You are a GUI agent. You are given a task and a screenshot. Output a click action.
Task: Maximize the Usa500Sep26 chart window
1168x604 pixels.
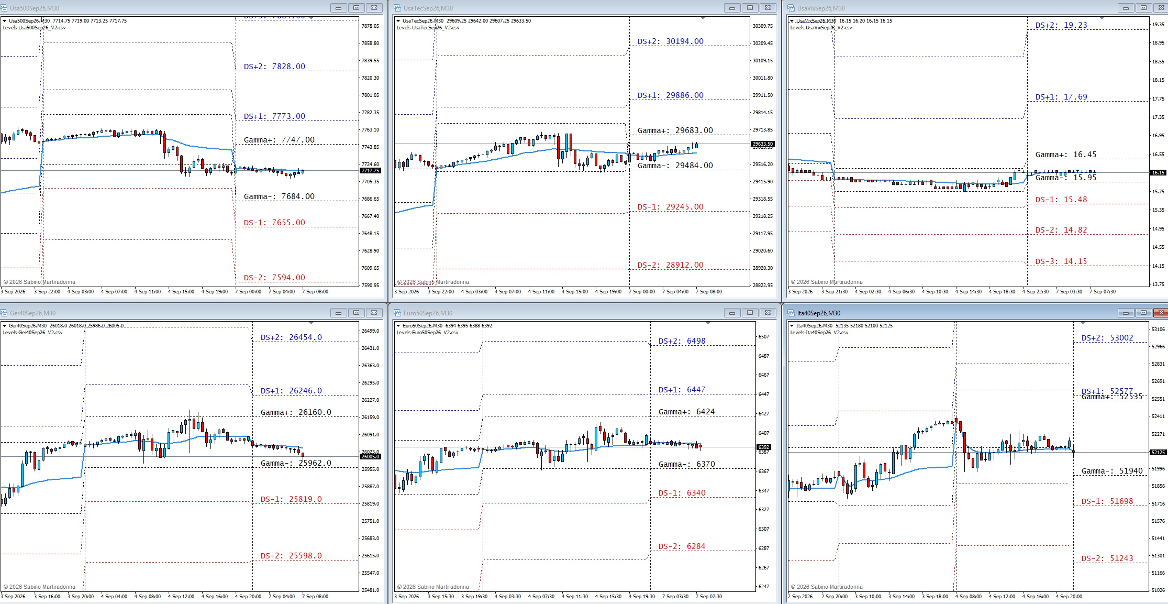[x=356, y=8]
